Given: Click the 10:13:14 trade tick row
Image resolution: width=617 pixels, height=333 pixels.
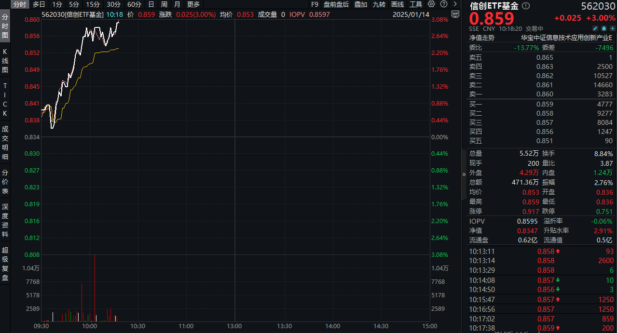Looking at the screenshot, I should coord(541,261).
